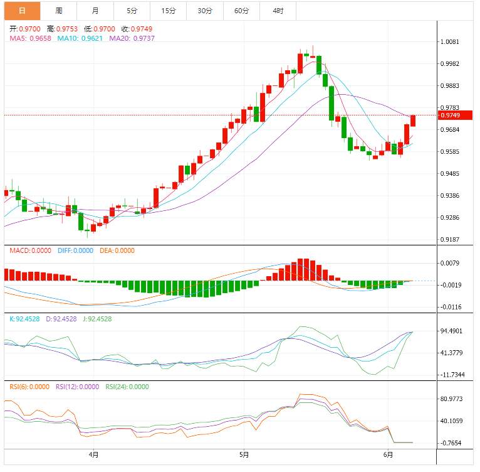Select the 15分 timeframe tab
The width and height of the screenshot is (480, 472).
tap(168, 11)
